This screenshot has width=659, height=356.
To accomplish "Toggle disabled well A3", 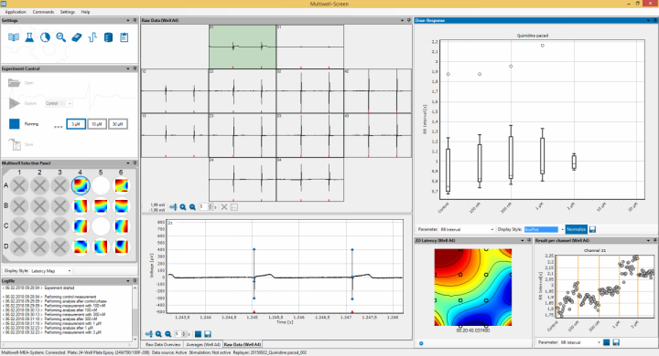I will (x=59, y=185).
